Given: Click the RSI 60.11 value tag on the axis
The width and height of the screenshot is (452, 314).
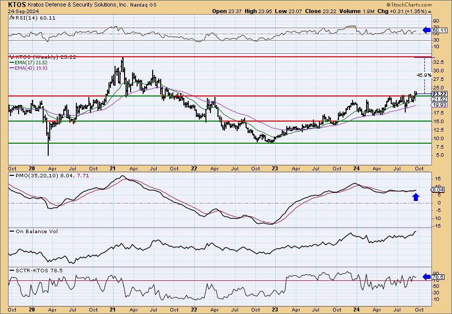Looking at the screenshot, I should (x=439, y=30).
